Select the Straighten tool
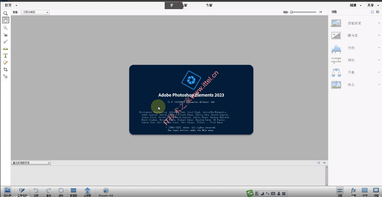Viewport: 382px width, 197px height. 5,48
